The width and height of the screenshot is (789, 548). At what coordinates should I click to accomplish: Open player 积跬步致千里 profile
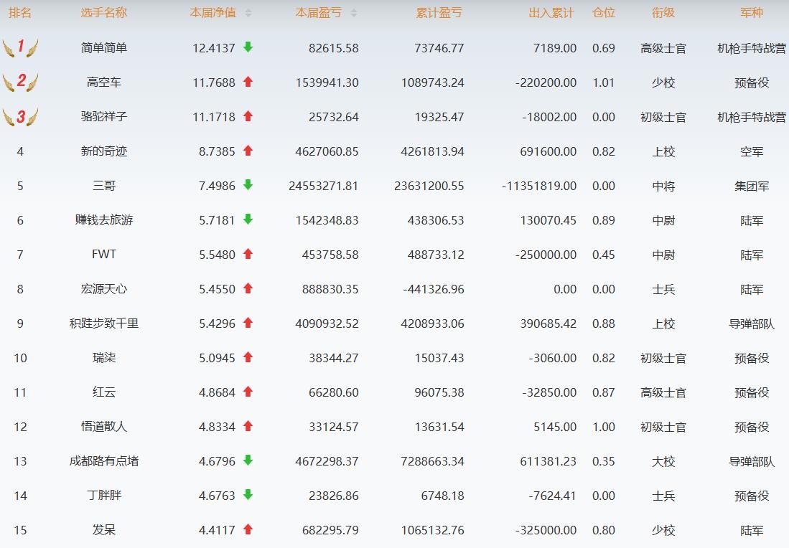click(x=104, y=323)
